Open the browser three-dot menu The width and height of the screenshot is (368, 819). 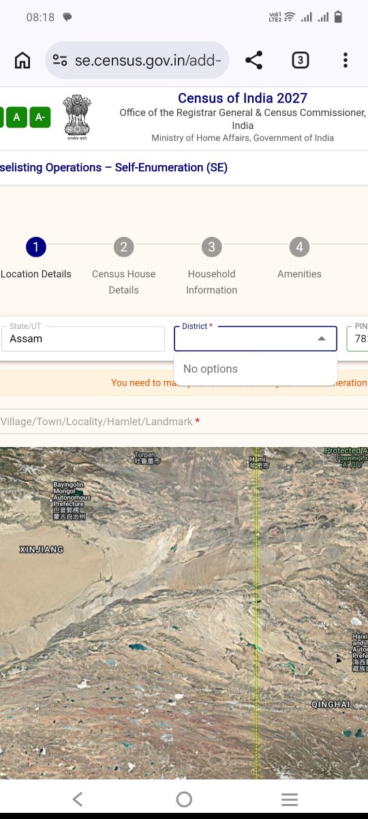pos(346,60)
